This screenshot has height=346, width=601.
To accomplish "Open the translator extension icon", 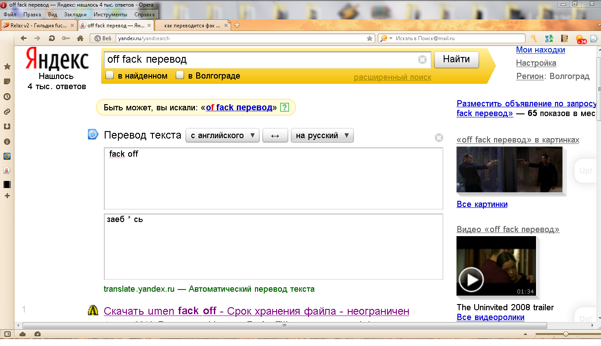I will [x=549, y=38].
